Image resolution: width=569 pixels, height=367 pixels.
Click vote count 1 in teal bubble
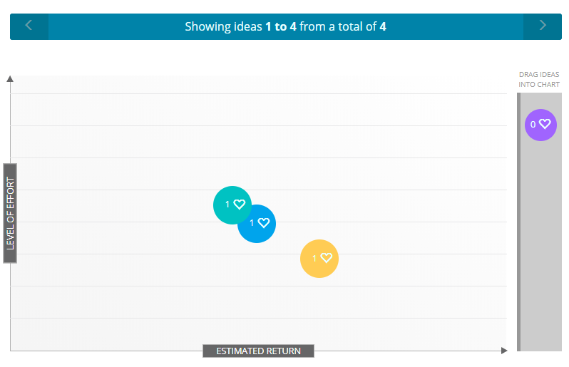coord(227,205)
